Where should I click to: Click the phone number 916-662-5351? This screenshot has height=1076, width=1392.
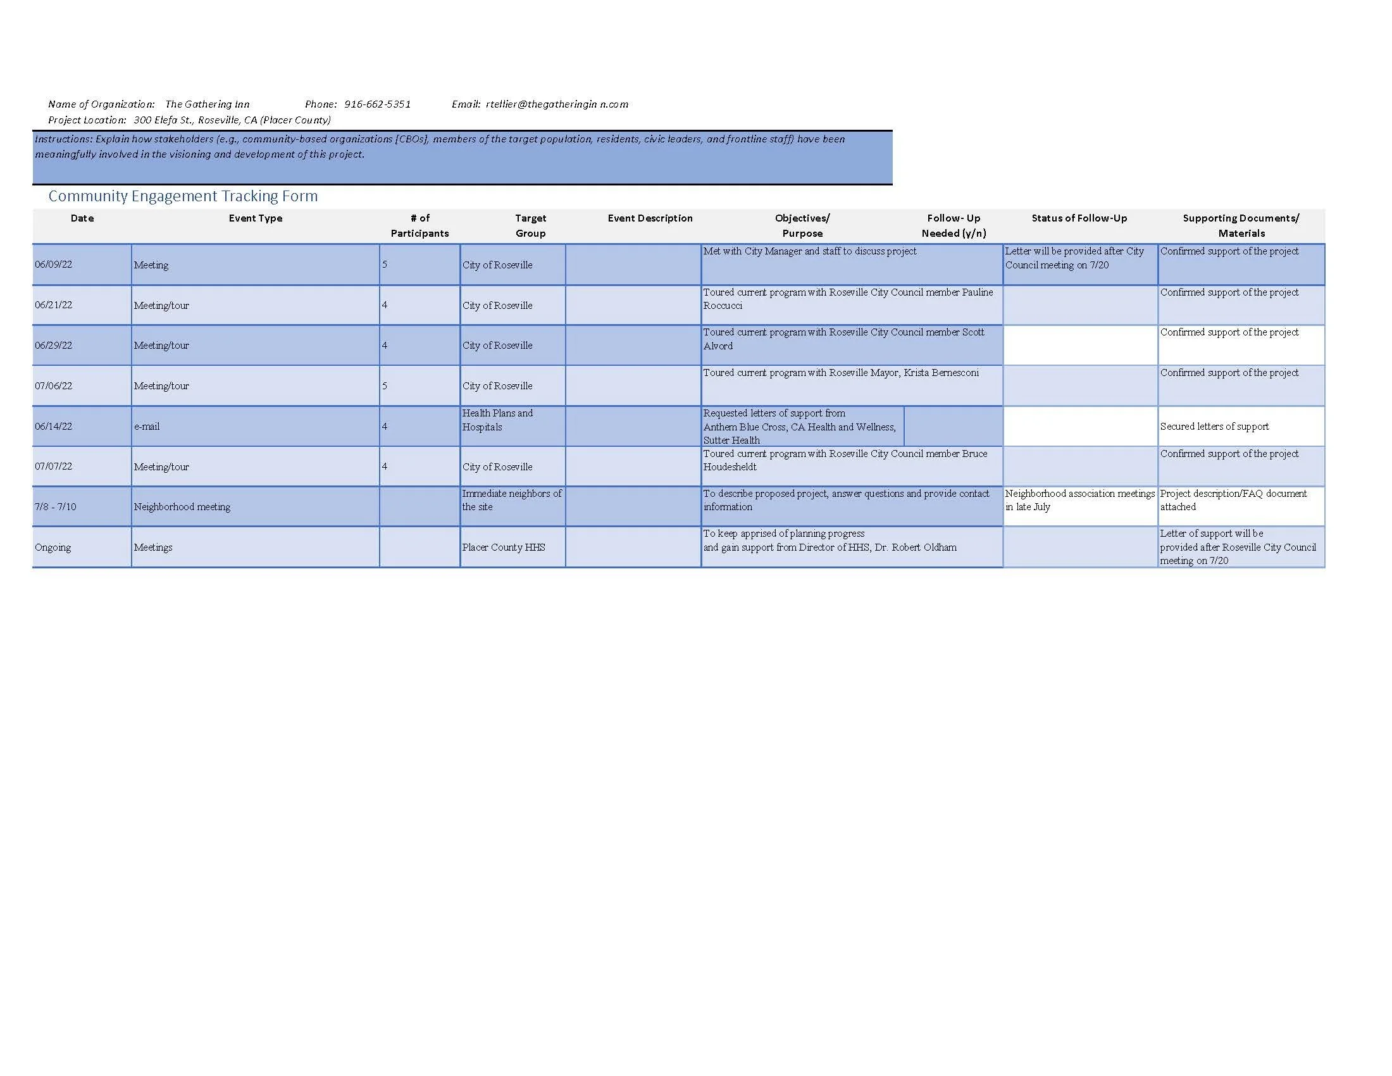click(377, 104)
